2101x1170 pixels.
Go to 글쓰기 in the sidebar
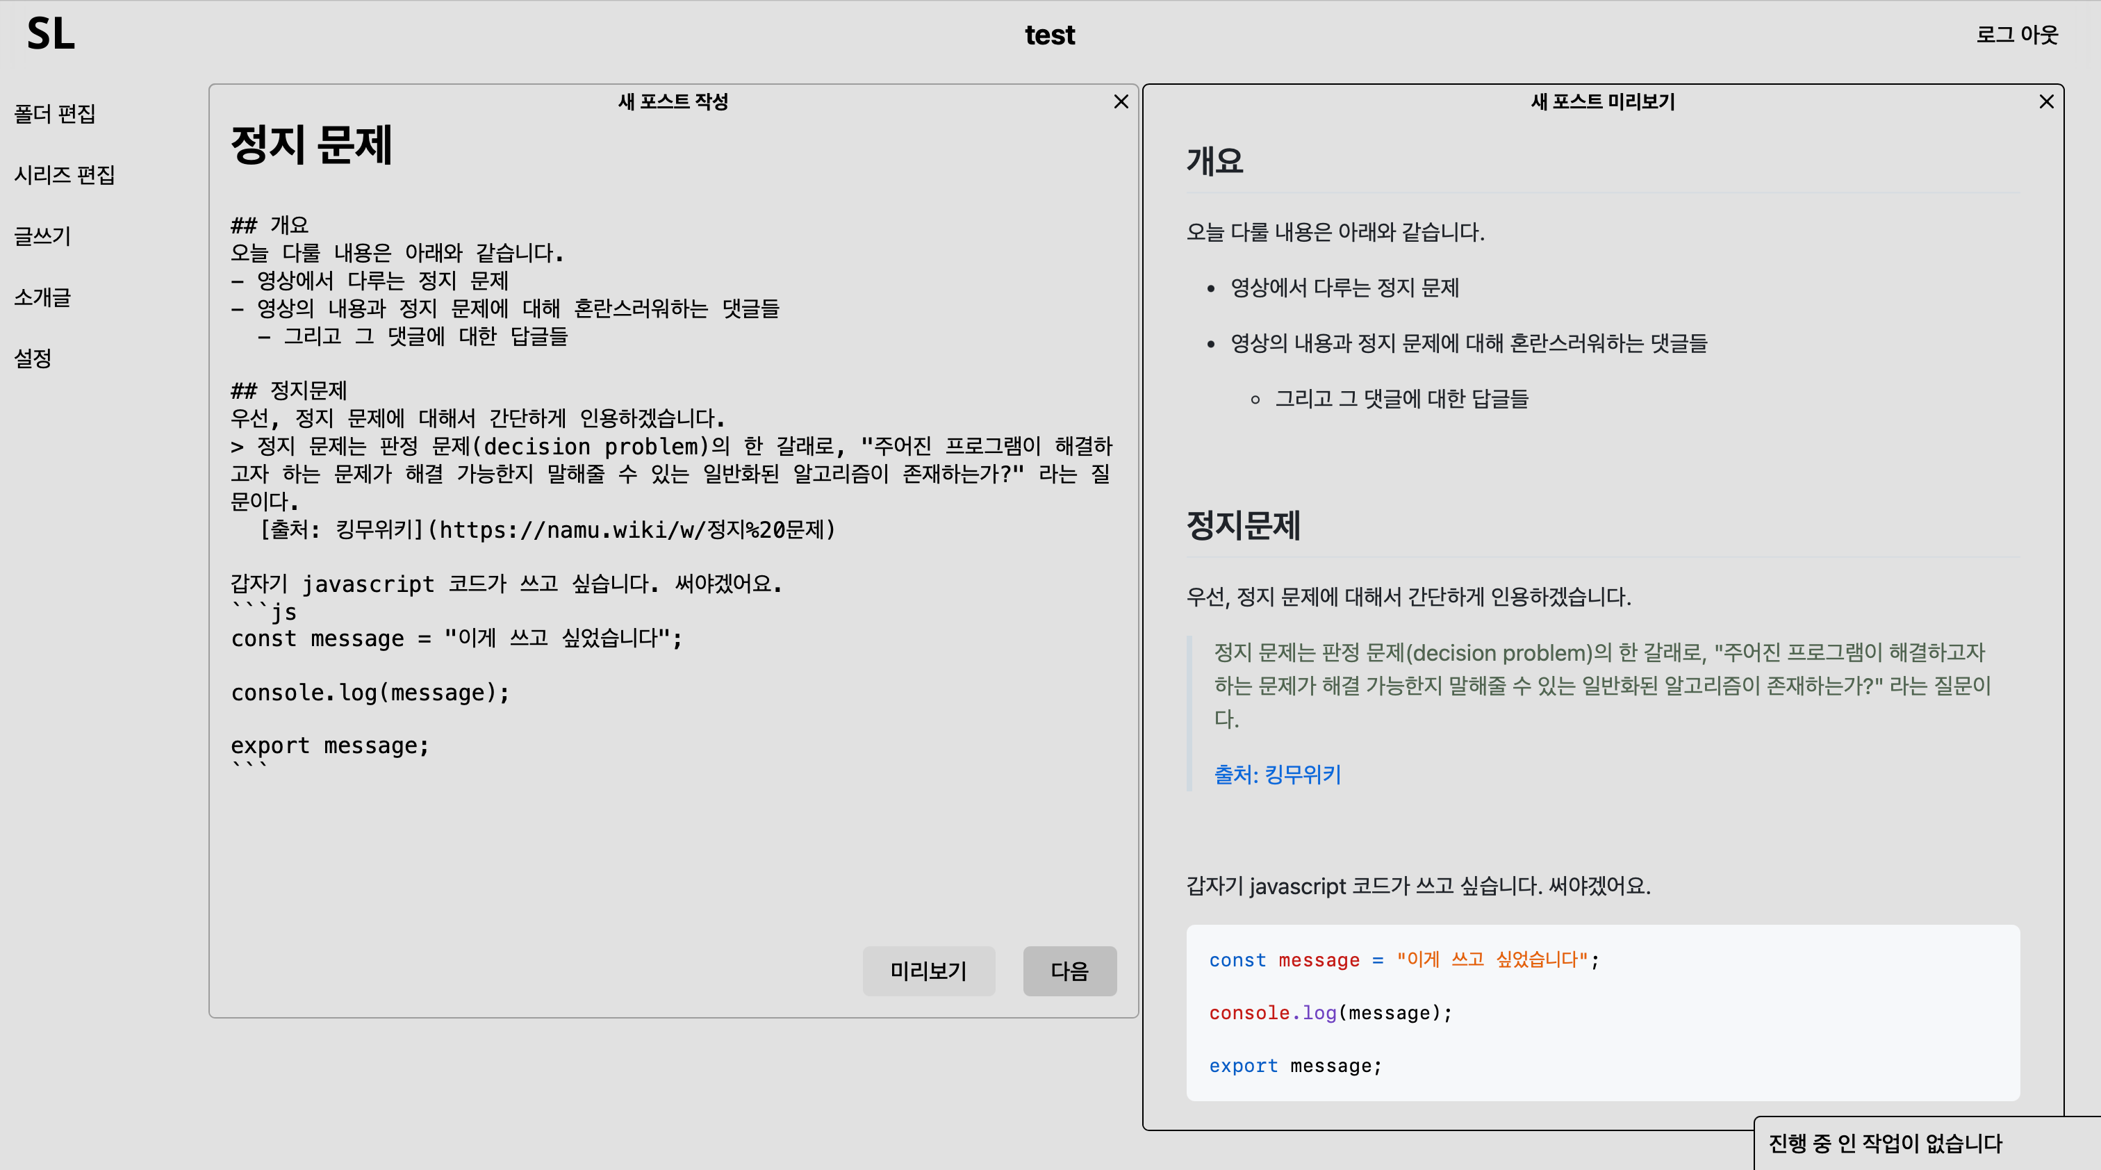coord(42,236)
